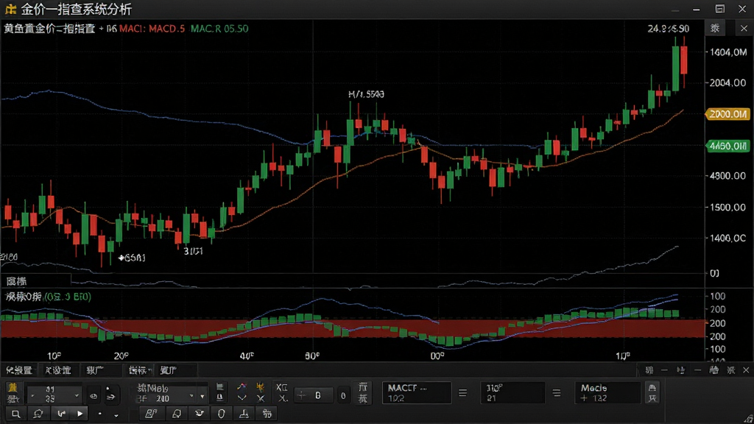The height and width of the screenshot is (424, 754).
Task: Select the magnifier zoom tool
Action: 16,414
